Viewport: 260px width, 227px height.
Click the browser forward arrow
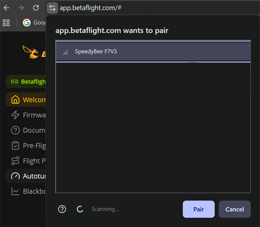tap(21, 8)
